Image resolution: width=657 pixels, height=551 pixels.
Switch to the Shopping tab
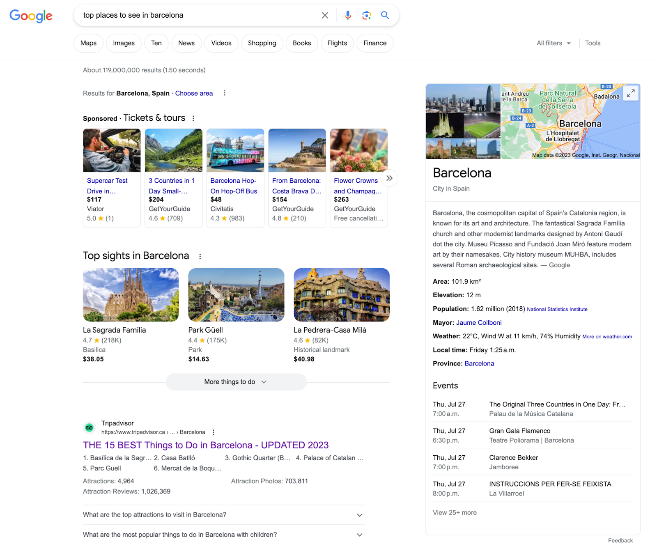tap(262, 43)
